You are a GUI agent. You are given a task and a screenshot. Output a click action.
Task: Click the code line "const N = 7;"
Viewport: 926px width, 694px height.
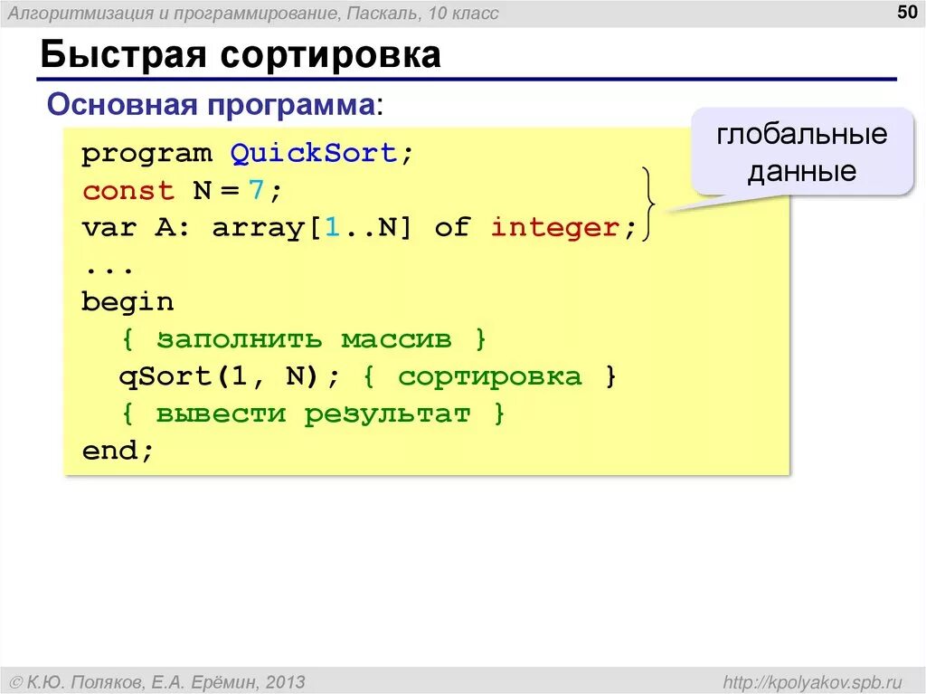pos(183,190)
